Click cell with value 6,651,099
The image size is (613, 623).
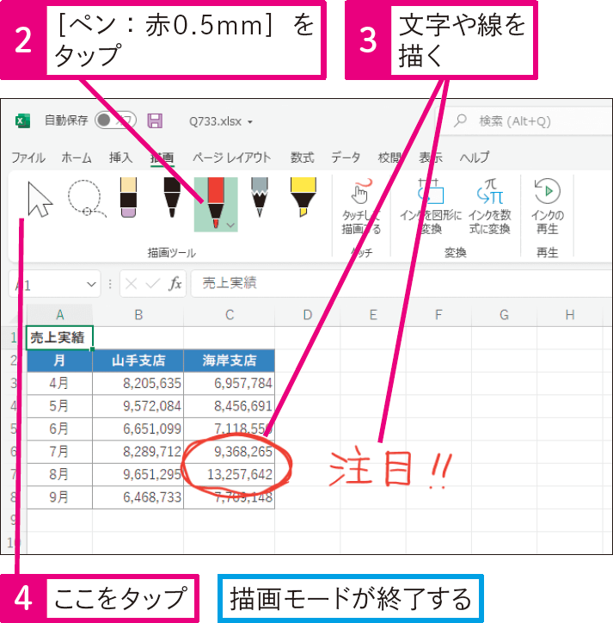pyautogui.click(x=138, y=429)
